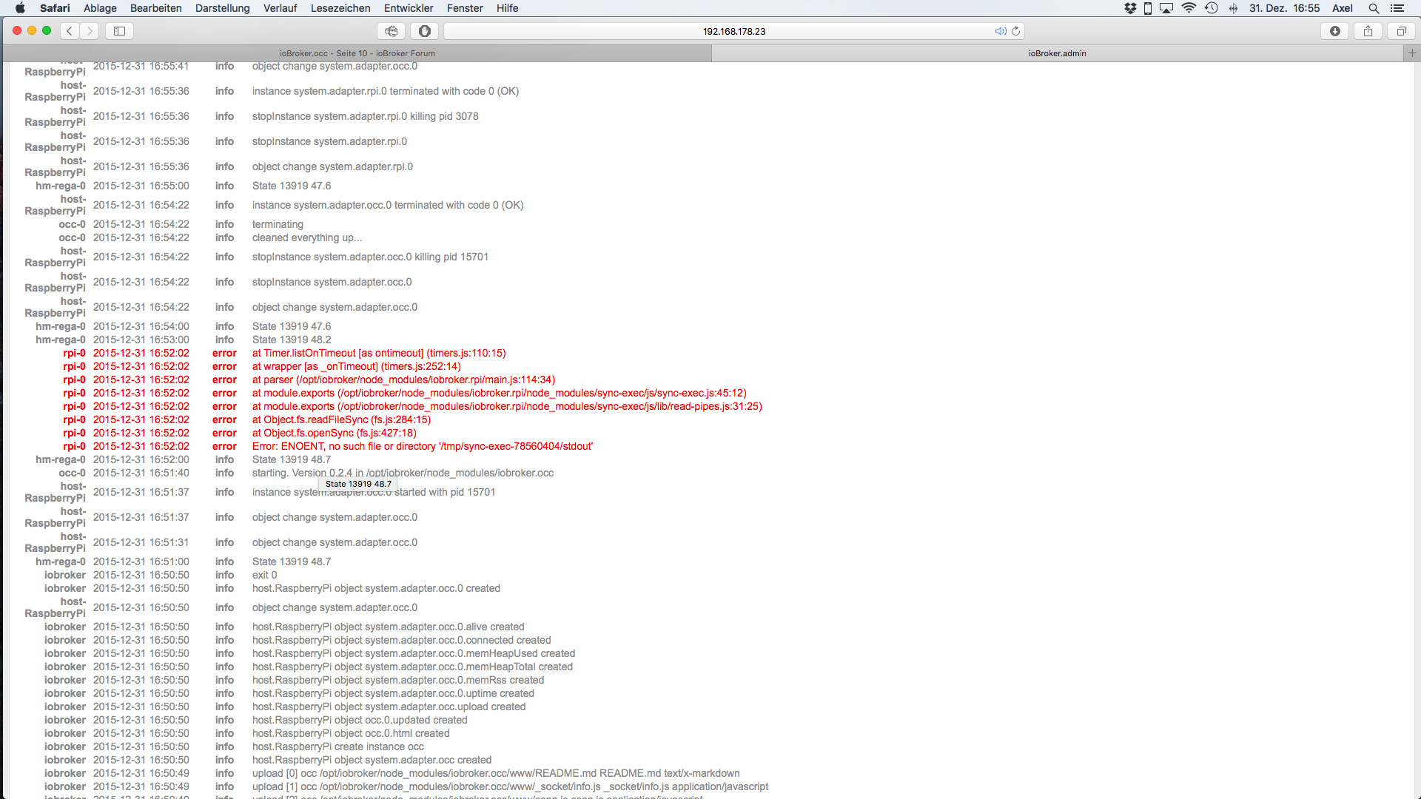This screenshot has height=799, width=1421.
Task: Click the address bar showing 192.168.178.23
Action: tap(733, 31)
